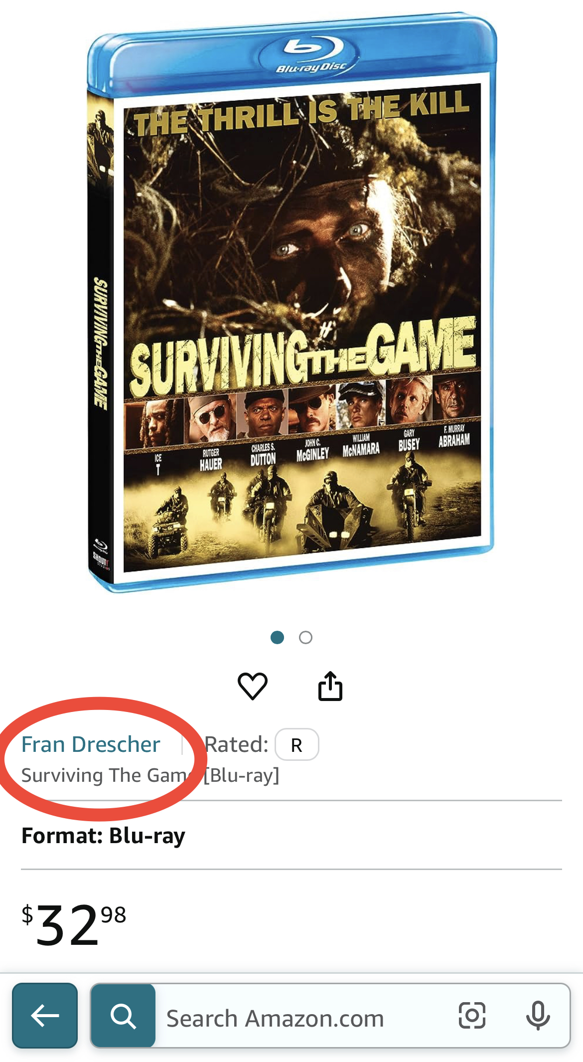The height and width of the screenshot is (1062, 583).
Task: Go back using the left arrow button
Action: point(45,1015)
